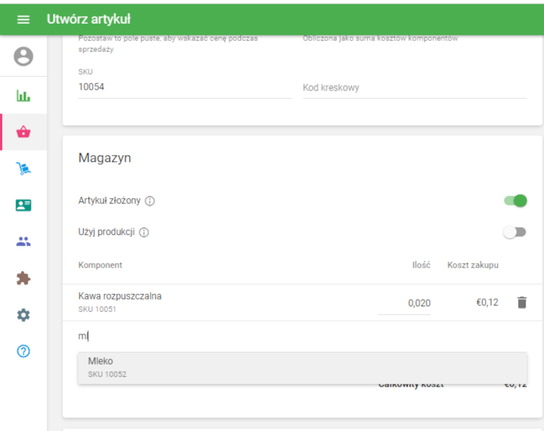The height and width of the screenshot is (431, 544).
Task: Delete the Kawa rozpuszczalna component
Action: (522, 302)
